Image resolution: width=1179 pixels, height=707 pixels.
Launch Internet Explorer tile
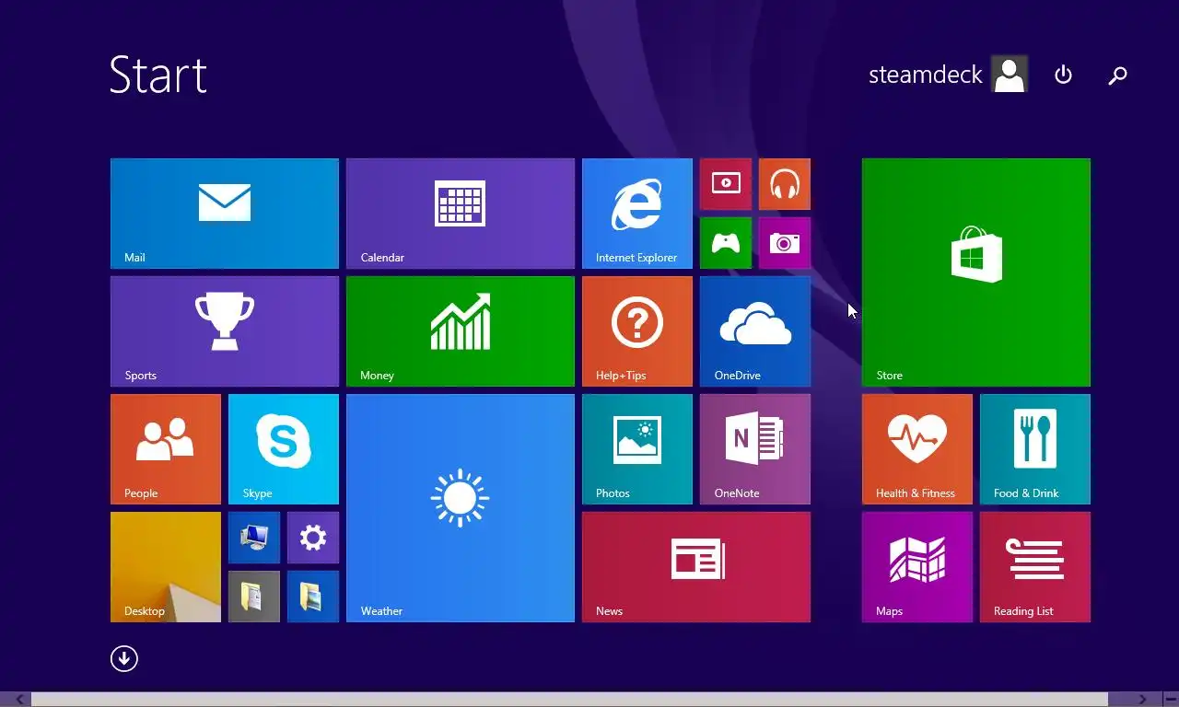pos(637,214)
